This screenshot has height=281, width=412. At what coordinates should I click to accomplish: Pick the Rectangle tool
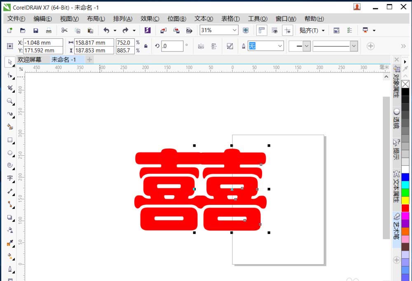click(10, 140)
